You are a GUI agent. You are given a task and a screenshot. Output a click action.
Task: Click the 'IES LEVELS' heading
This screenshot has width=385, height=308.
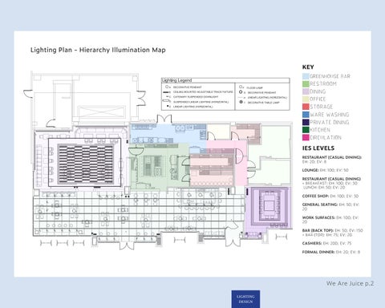click(318, 148)
